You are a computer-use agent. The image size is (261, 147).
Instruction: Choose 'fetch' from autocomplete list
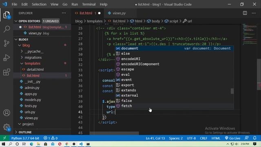click(x=175, y=106)
